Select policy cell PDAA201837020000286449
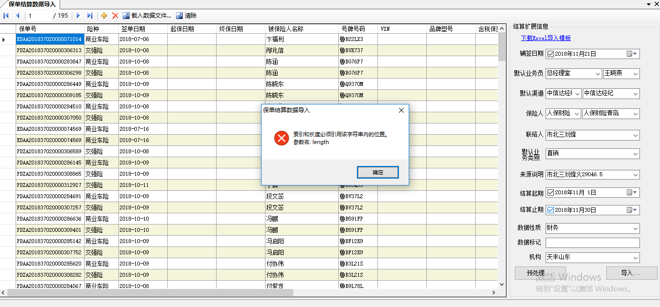Viewport: 660px width, 307px height. (50, 84)
